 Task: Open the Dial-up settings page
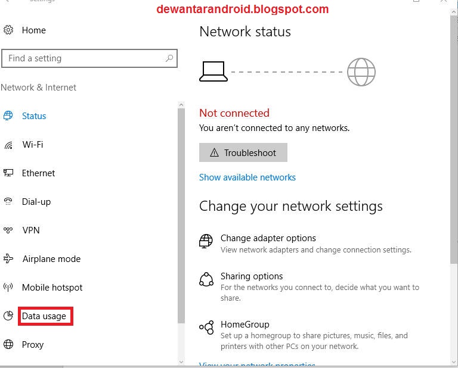pyautogui.click(x=36, y=202)
